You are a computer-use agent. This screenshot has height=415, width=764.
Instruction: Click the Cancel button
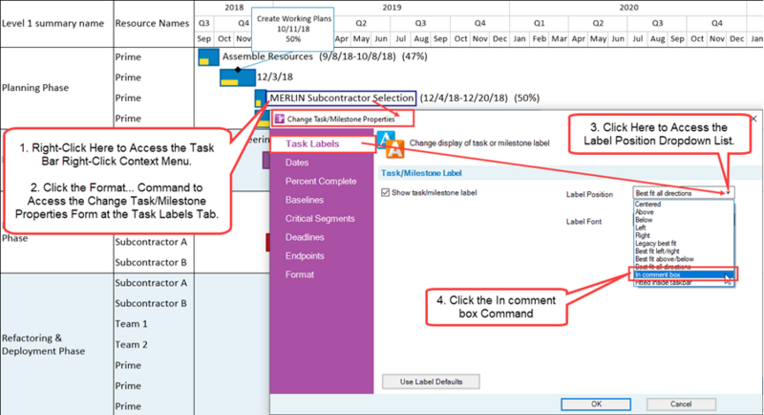[681, 404]
